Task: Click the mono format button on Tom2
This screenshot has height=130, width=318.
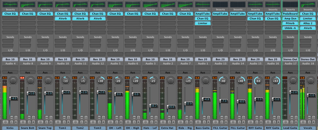Action: click(75, 122)
